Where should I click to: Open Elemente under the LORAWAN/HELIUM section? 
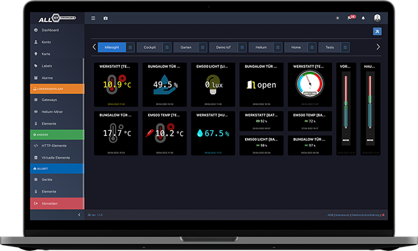click(57, 124)
